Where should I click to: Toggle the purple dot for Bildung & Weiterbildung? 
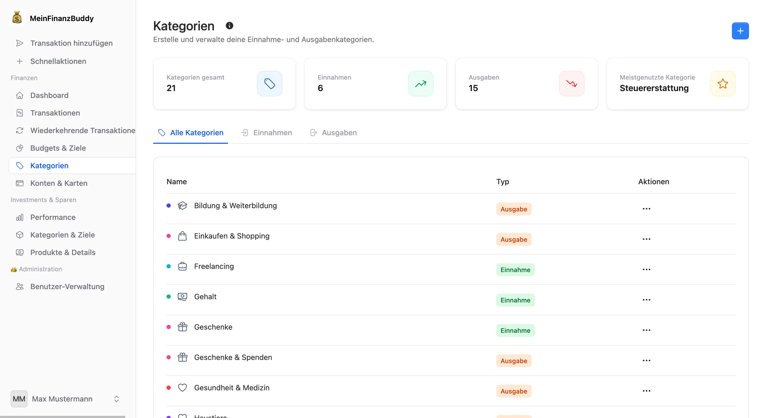[x=169, y=206]
